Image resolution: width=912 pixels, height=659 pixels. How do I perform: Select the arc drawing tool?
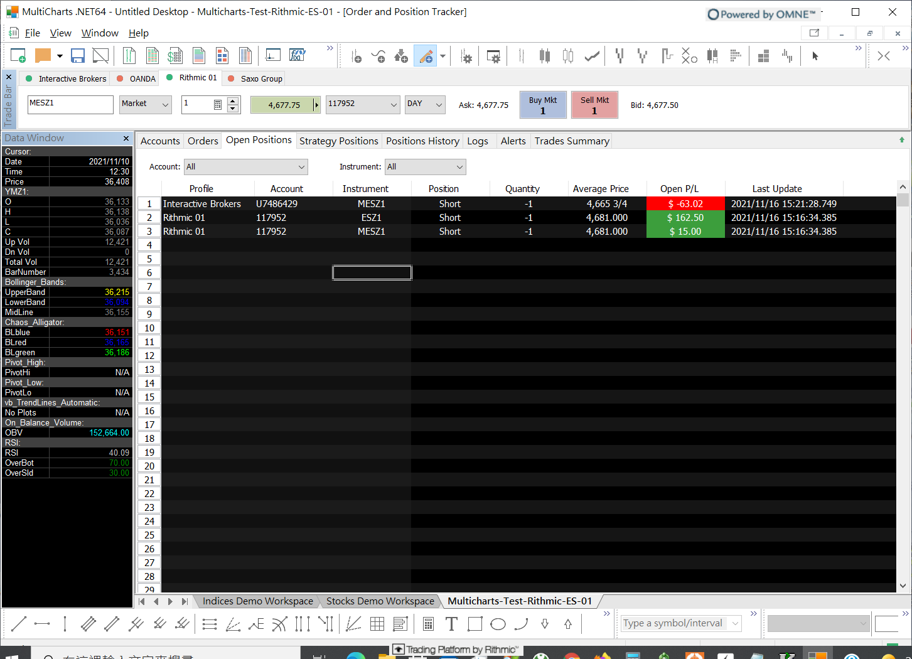tap(522, 624)
